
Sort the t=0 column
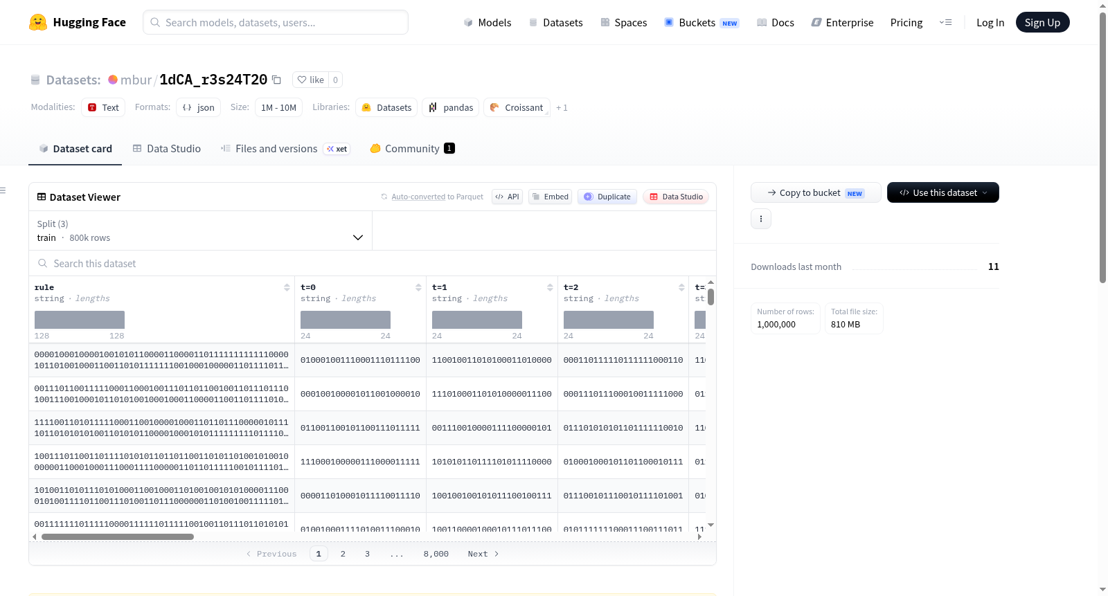418,287
